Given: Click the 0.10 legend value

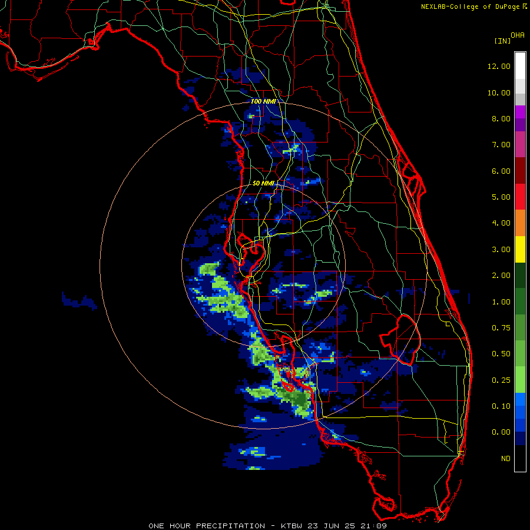Looking at the screenshot, I should pos(501,406).
